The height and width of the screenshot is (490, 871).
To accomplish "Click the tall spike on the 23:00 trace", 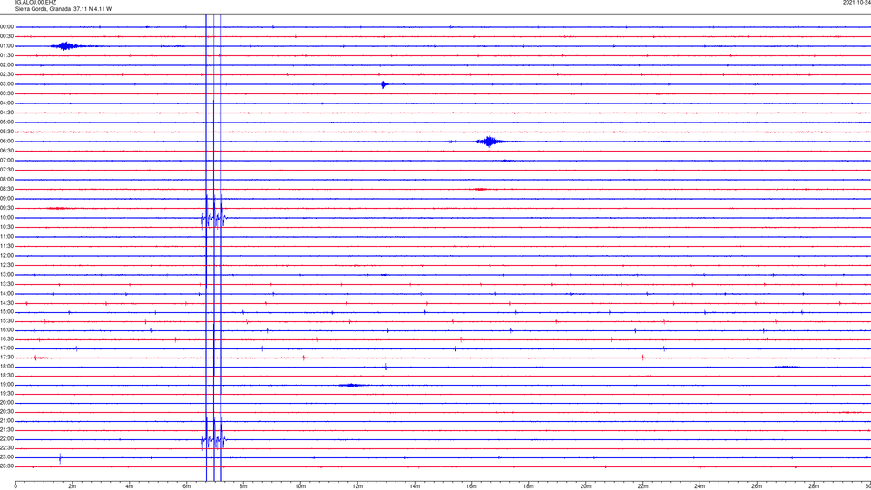I will point(60,458).
